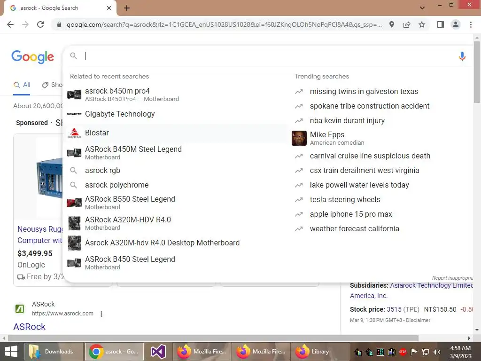Open Chrome three-dot menu

471,24
